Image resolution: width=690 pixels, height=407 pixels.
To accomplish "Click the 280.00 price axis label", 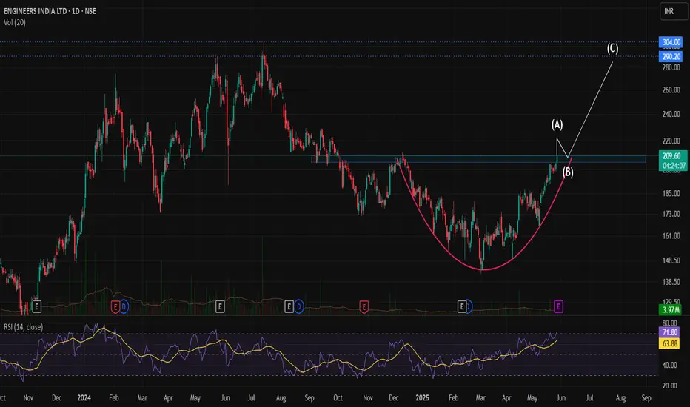I will pyautogui.click(x=671, y=67).
